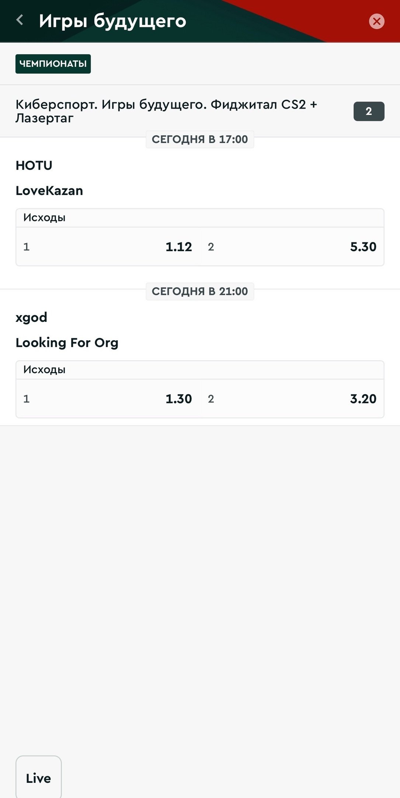This screenshot has width=400, height=798.
Task: Click the match count badge showing 2
Action: point(369,111)
